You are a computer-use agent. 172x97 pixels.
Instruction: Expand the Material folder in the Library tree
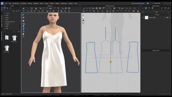[x=5, y=24]
